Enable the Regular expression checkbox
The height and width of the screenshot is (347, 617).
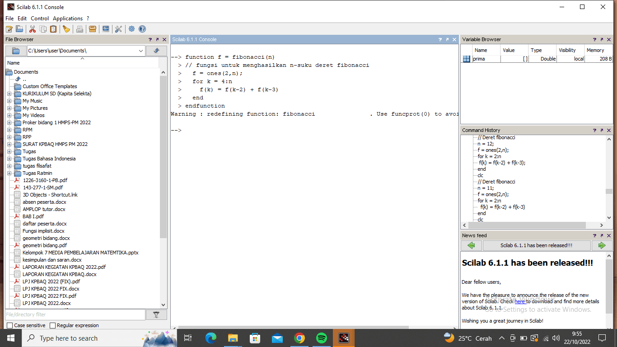[52, 325]
